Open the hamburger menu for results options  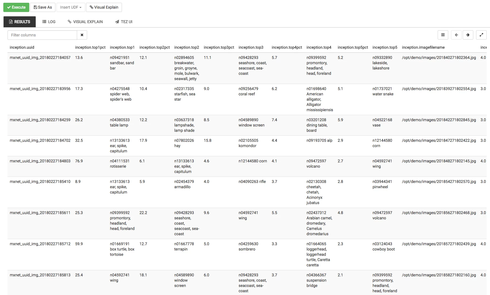click(443, 35)
